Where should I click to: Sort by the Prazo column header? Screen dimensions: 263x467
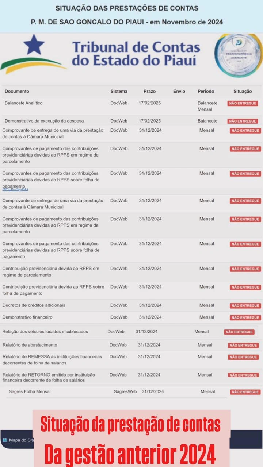(149, 91)
